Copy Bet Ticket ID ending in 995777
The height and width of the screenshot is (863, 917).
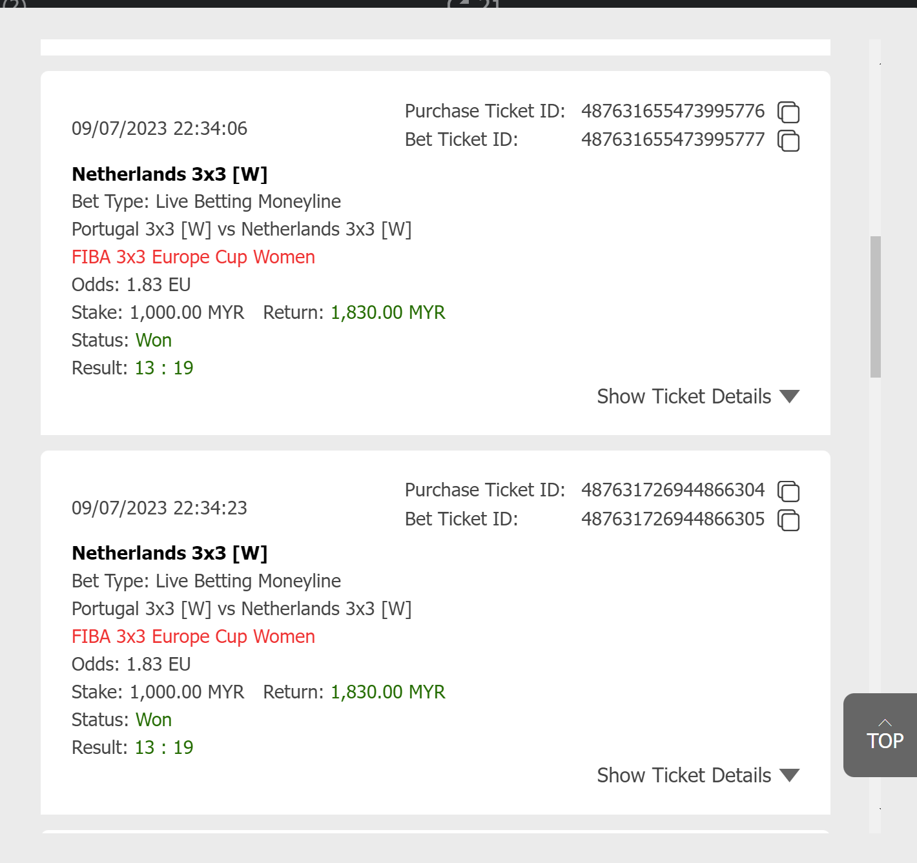(788, 141)
